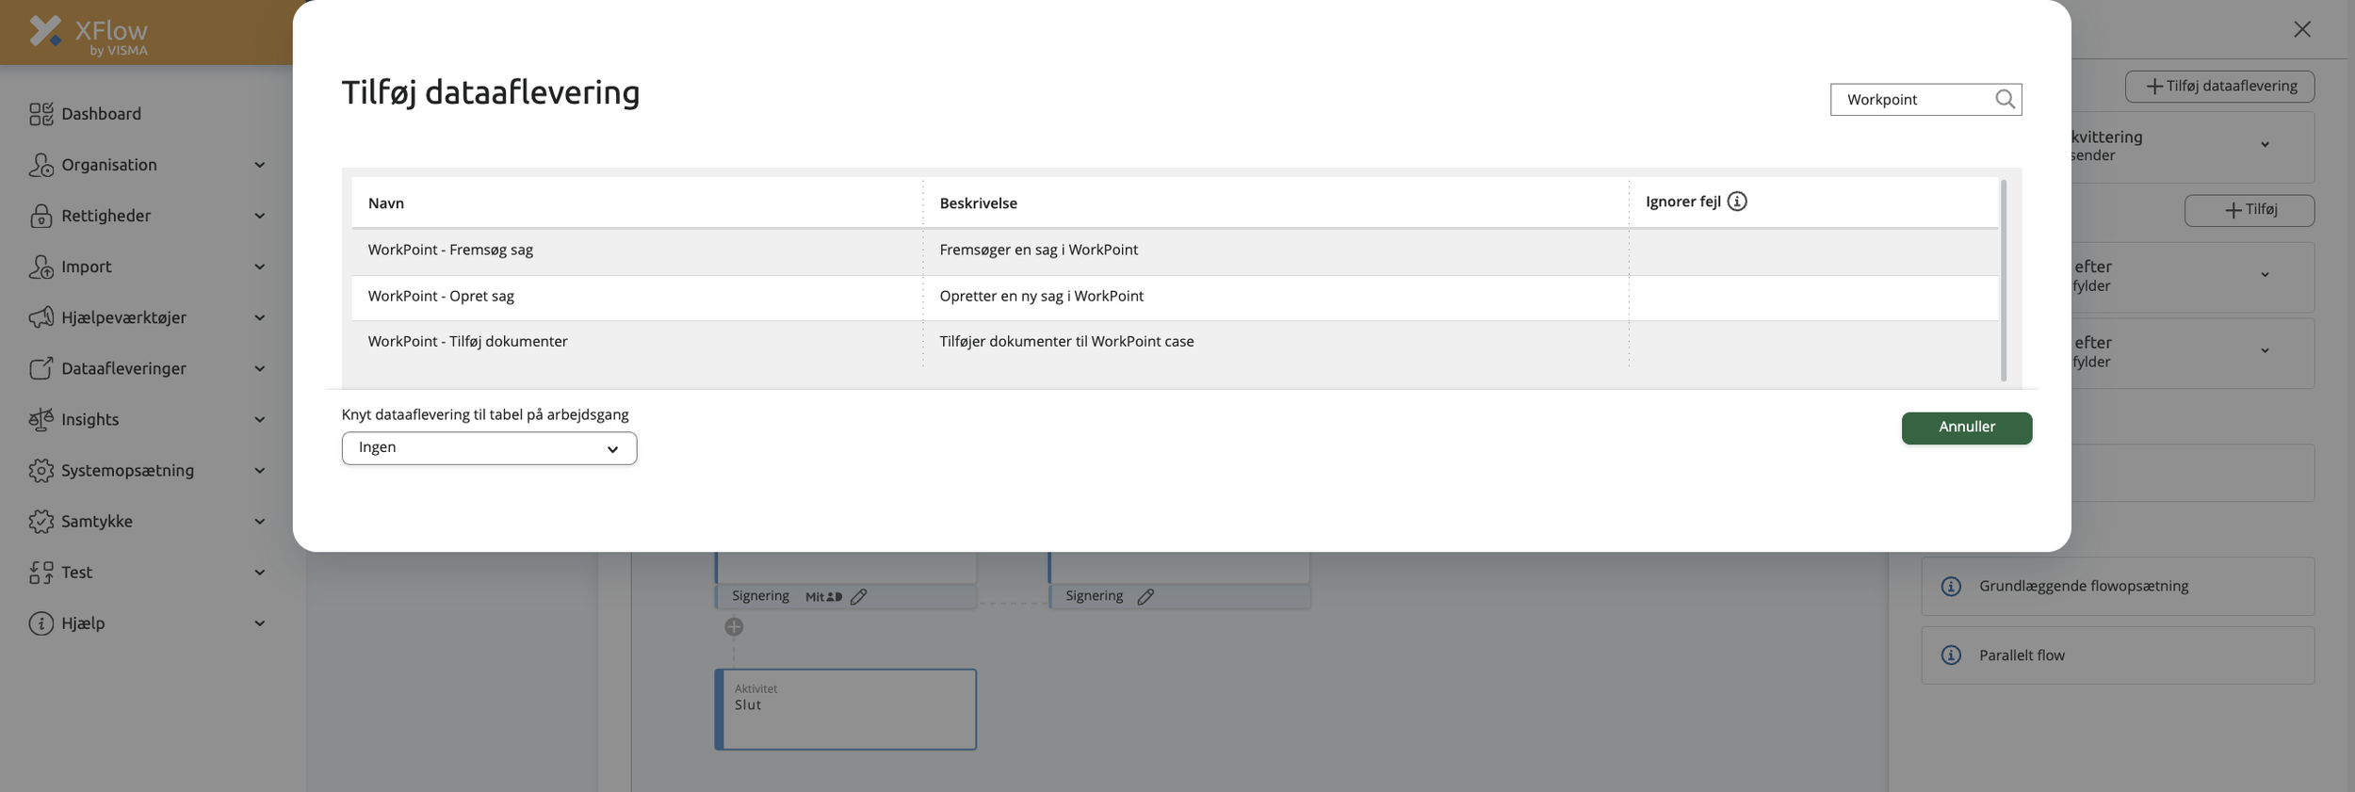Click the plus node below Signering

coord(734,627)
